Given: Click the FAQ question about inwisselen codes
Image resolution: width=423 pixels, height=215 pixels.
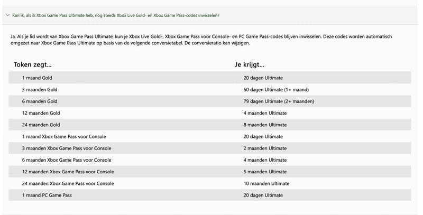Looking at the screenshot, I should coord(116,15).
